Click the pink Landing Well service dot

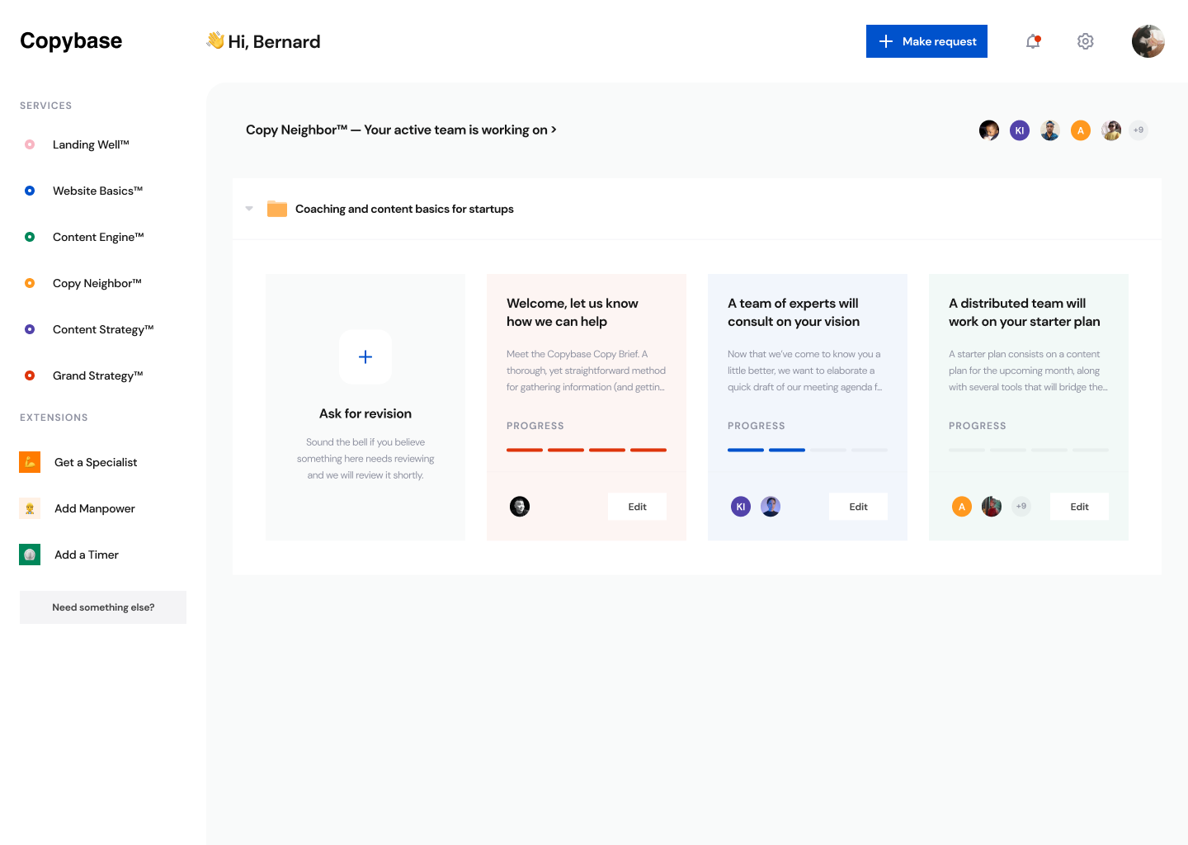click(x=30, y=144)
